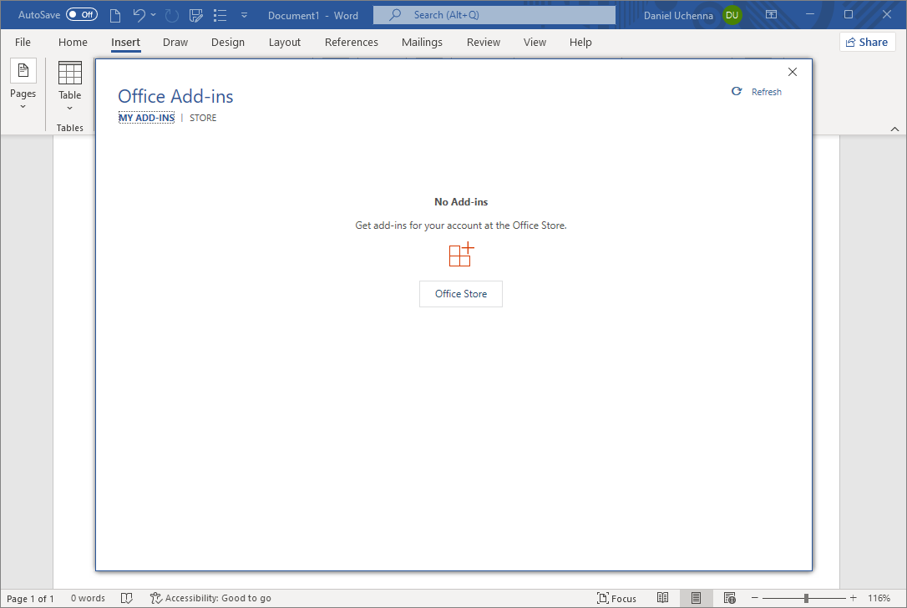The width and height of the screenshot is (907, 608).
Task: Click the Customize Quick Access Toolbar chevron
Action: pos(243,14)
